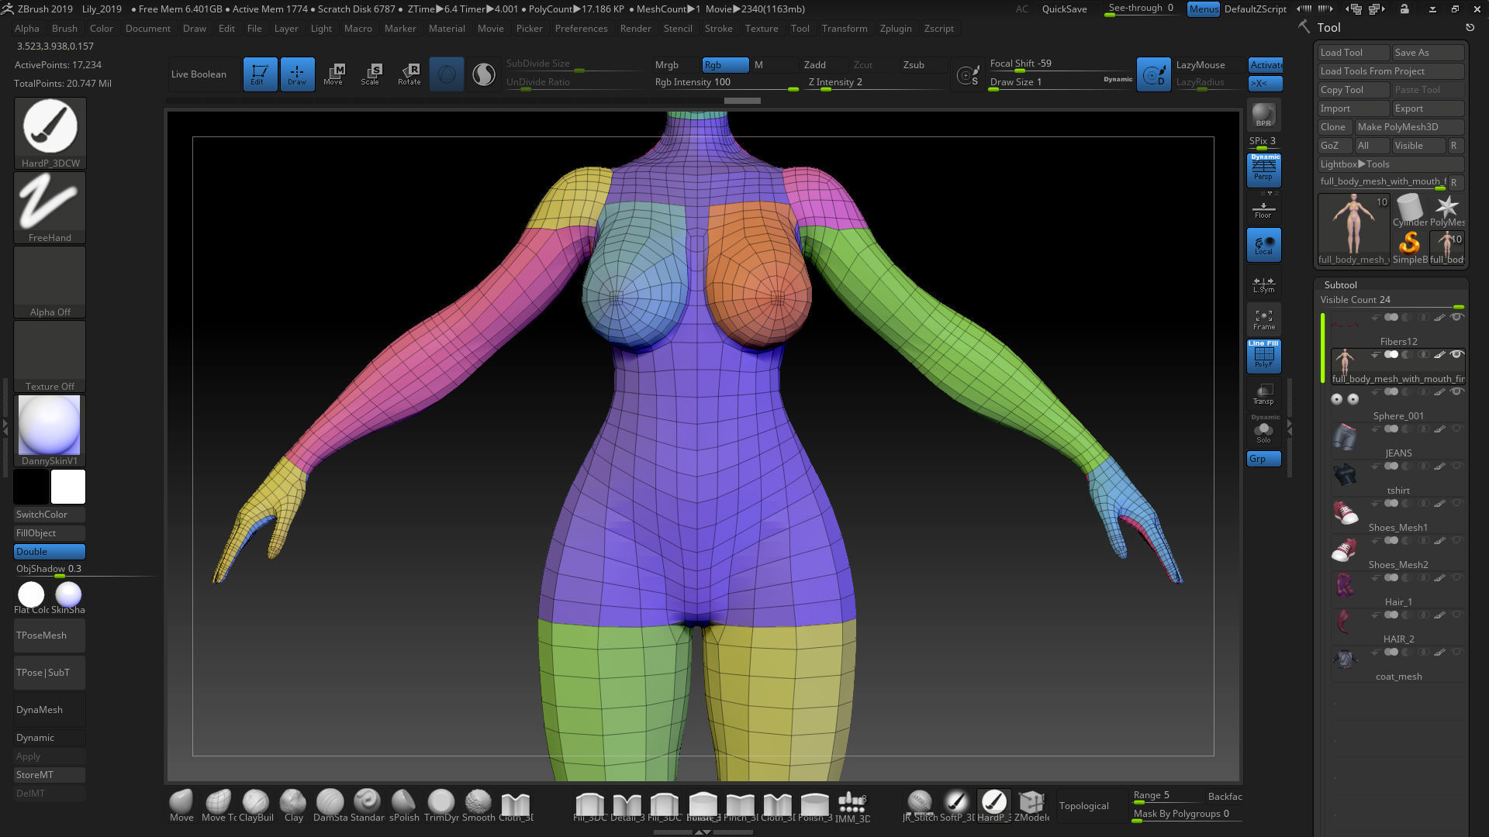Select the sPolish brush icon
1489x837 pixels.
(404, 806)
